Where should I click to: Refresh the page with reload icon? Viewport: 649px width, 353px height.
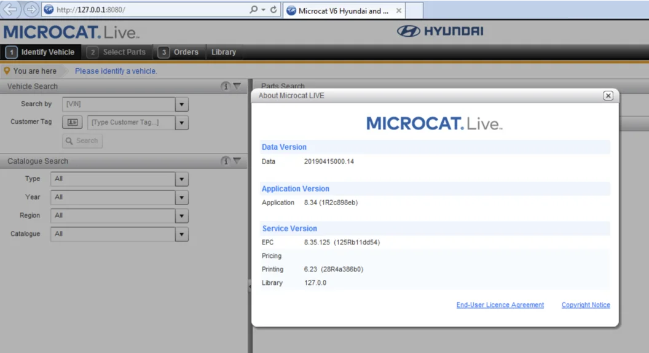(x=273, y=9)
